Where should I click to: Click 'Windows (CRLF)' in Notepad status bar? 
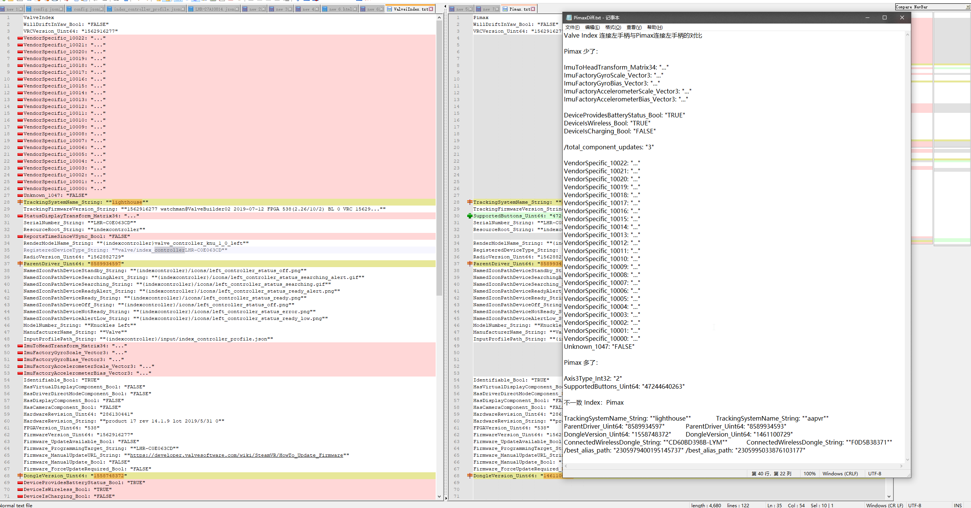click(840, 474)
